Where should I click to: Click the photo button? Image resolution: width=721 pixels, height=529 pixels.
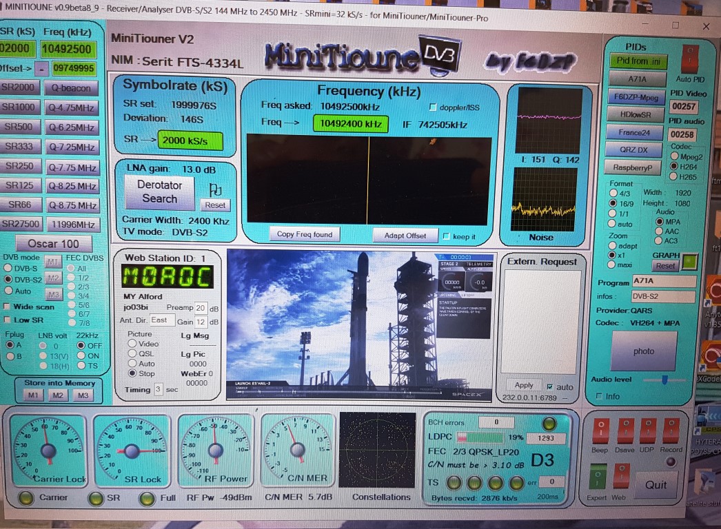tap(644, 351)
